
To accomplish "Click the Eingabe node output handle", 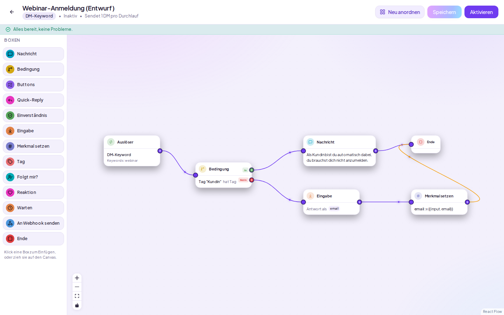I will (x=359, y=202).
